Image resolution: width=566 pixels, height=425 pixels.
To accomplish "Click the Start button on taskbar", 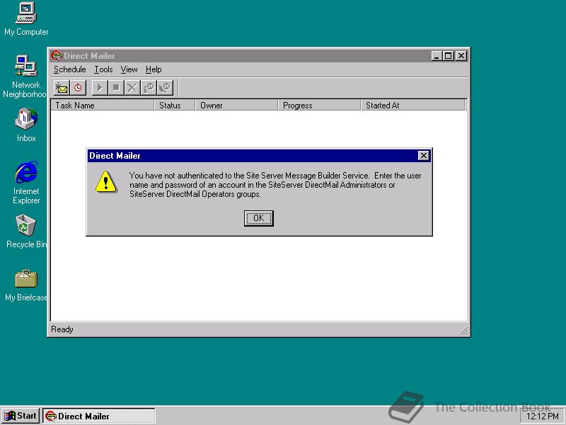I will coord(21,416).
